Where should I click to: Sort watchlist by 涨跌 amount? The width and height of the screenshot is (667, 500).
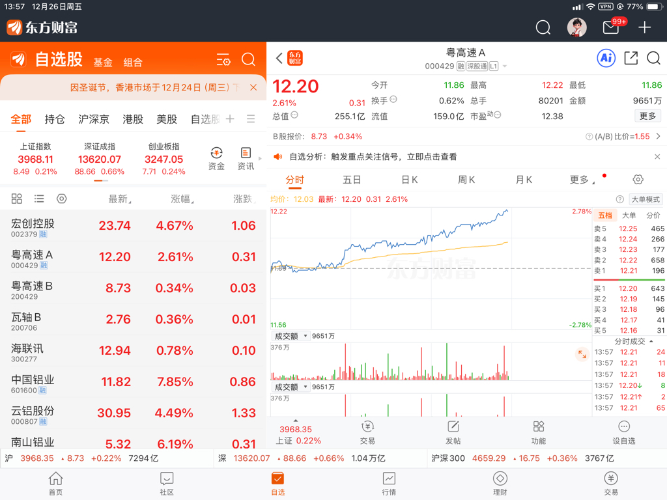pos(244,199)
